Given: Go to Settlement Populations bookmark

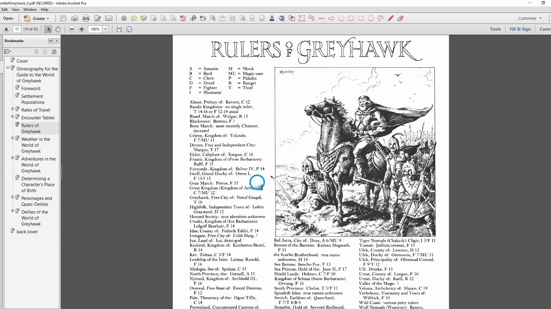Looking at the screenshot, I should pos(33,99).
